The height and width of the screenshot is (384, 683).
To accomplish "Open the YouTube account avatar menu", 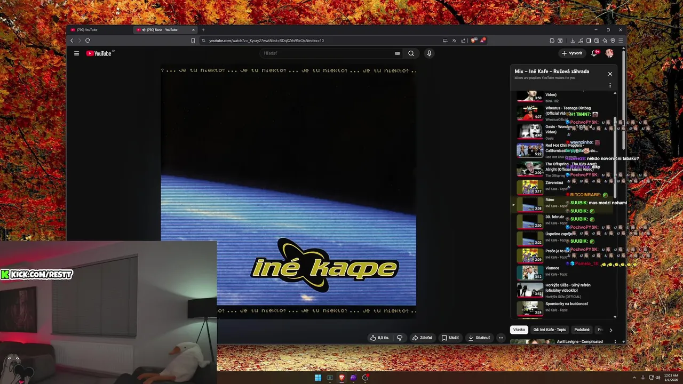I will click(x=609, y=53).
